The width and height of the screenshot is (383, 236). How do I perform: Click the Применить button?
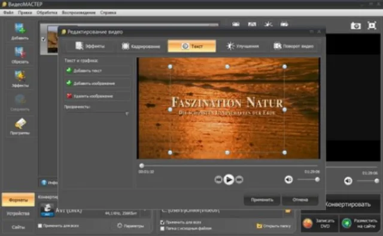[x=262, y=200]
